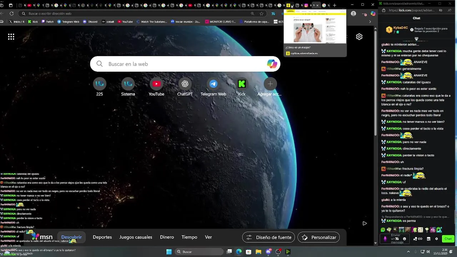457x257 pixels.
Task: Open the shop icon in Kick chat
Action: click(x=428, y=239)
